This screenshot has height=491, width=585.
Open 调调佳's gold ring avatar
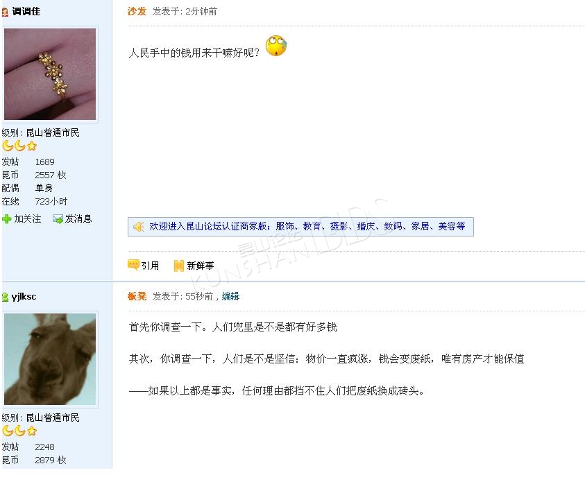pyautogui.click(x=50, y=74)
